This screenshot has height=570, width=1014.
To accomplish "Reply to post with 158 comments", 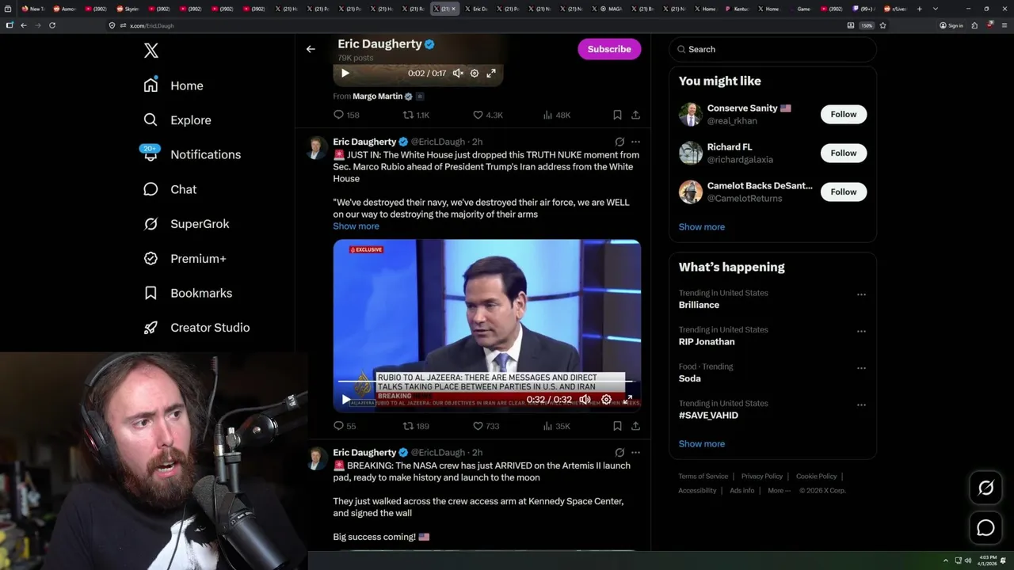I will click(x=346, y=115).
